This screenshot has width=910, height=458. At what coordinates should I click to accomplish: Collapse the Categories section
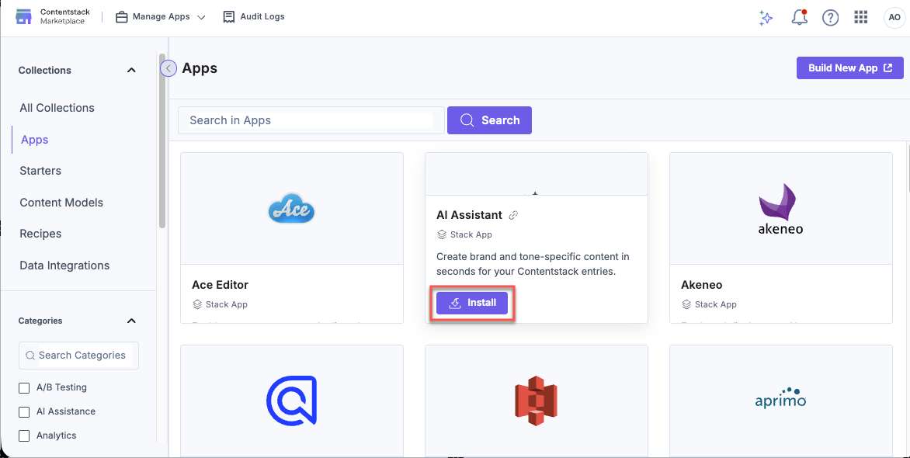[x=131, y=321]
